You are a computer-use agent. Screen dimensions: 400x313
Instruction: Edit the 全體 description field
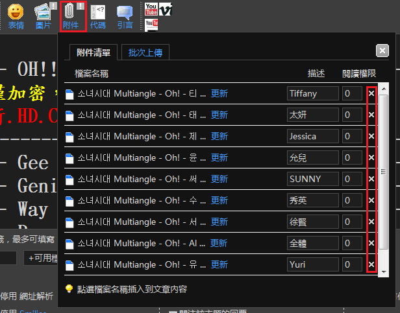(313, 243)
